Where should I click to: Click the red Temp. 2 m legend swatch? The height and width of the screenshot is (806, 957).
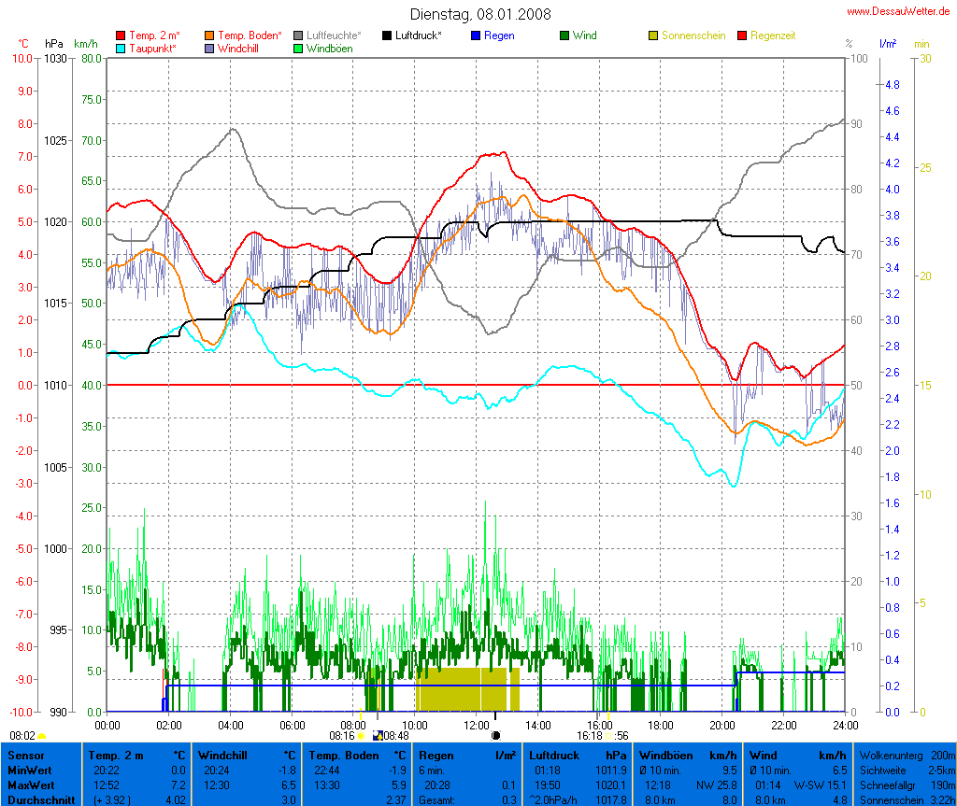[x=121, y=35]
